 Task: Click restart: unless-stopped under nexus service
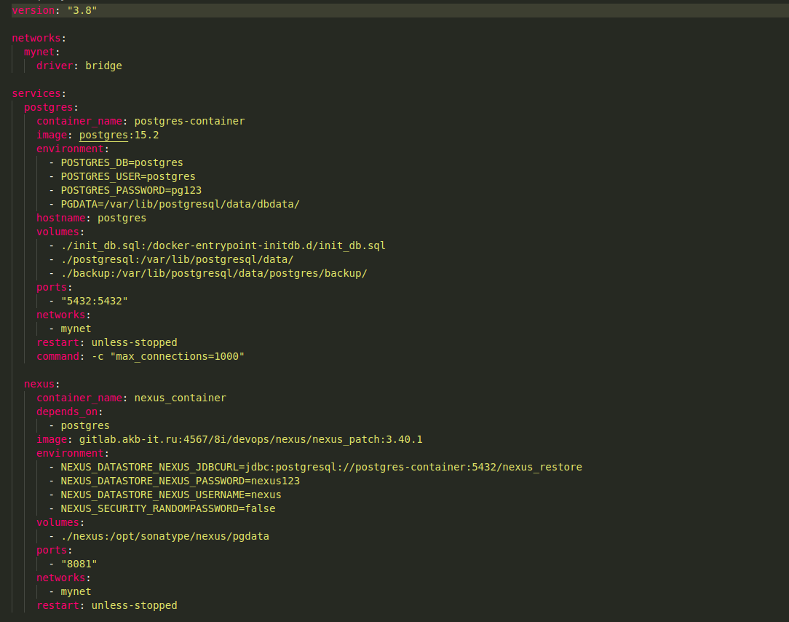(x=107, y=606)
